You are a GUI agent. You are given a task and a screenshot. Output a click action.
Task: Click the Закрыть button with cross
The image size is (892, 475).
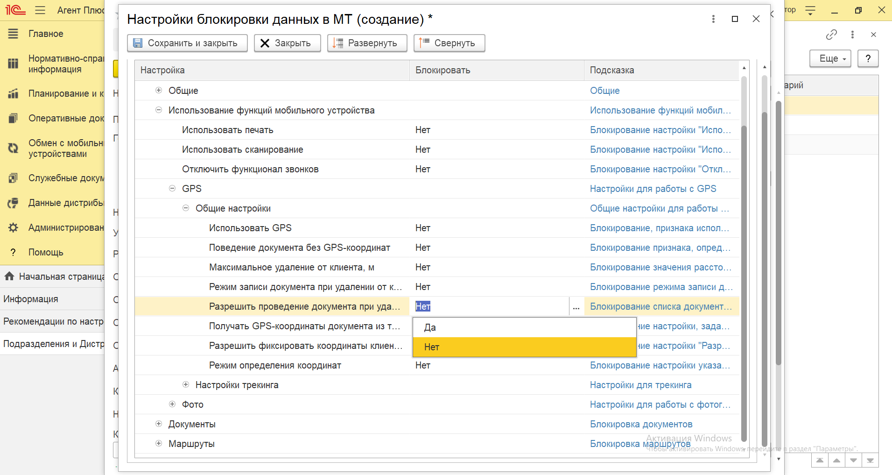click(287, 43)
